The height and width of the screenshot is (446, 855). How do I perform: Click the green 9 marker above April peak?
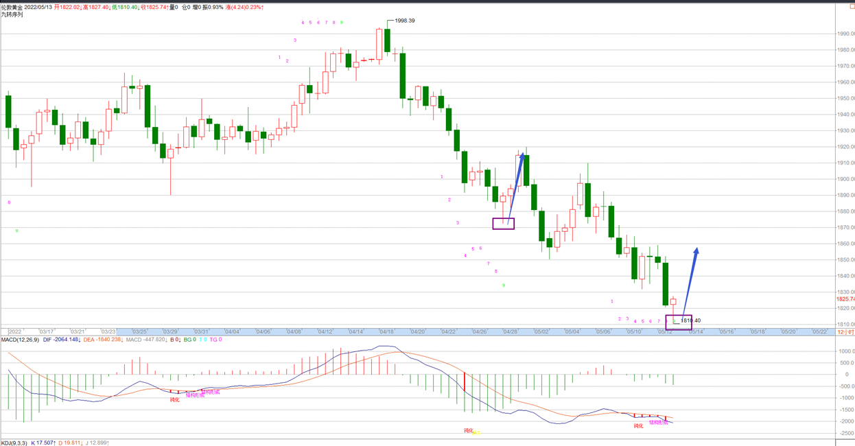pyautogui.click(x=342, y=23)
